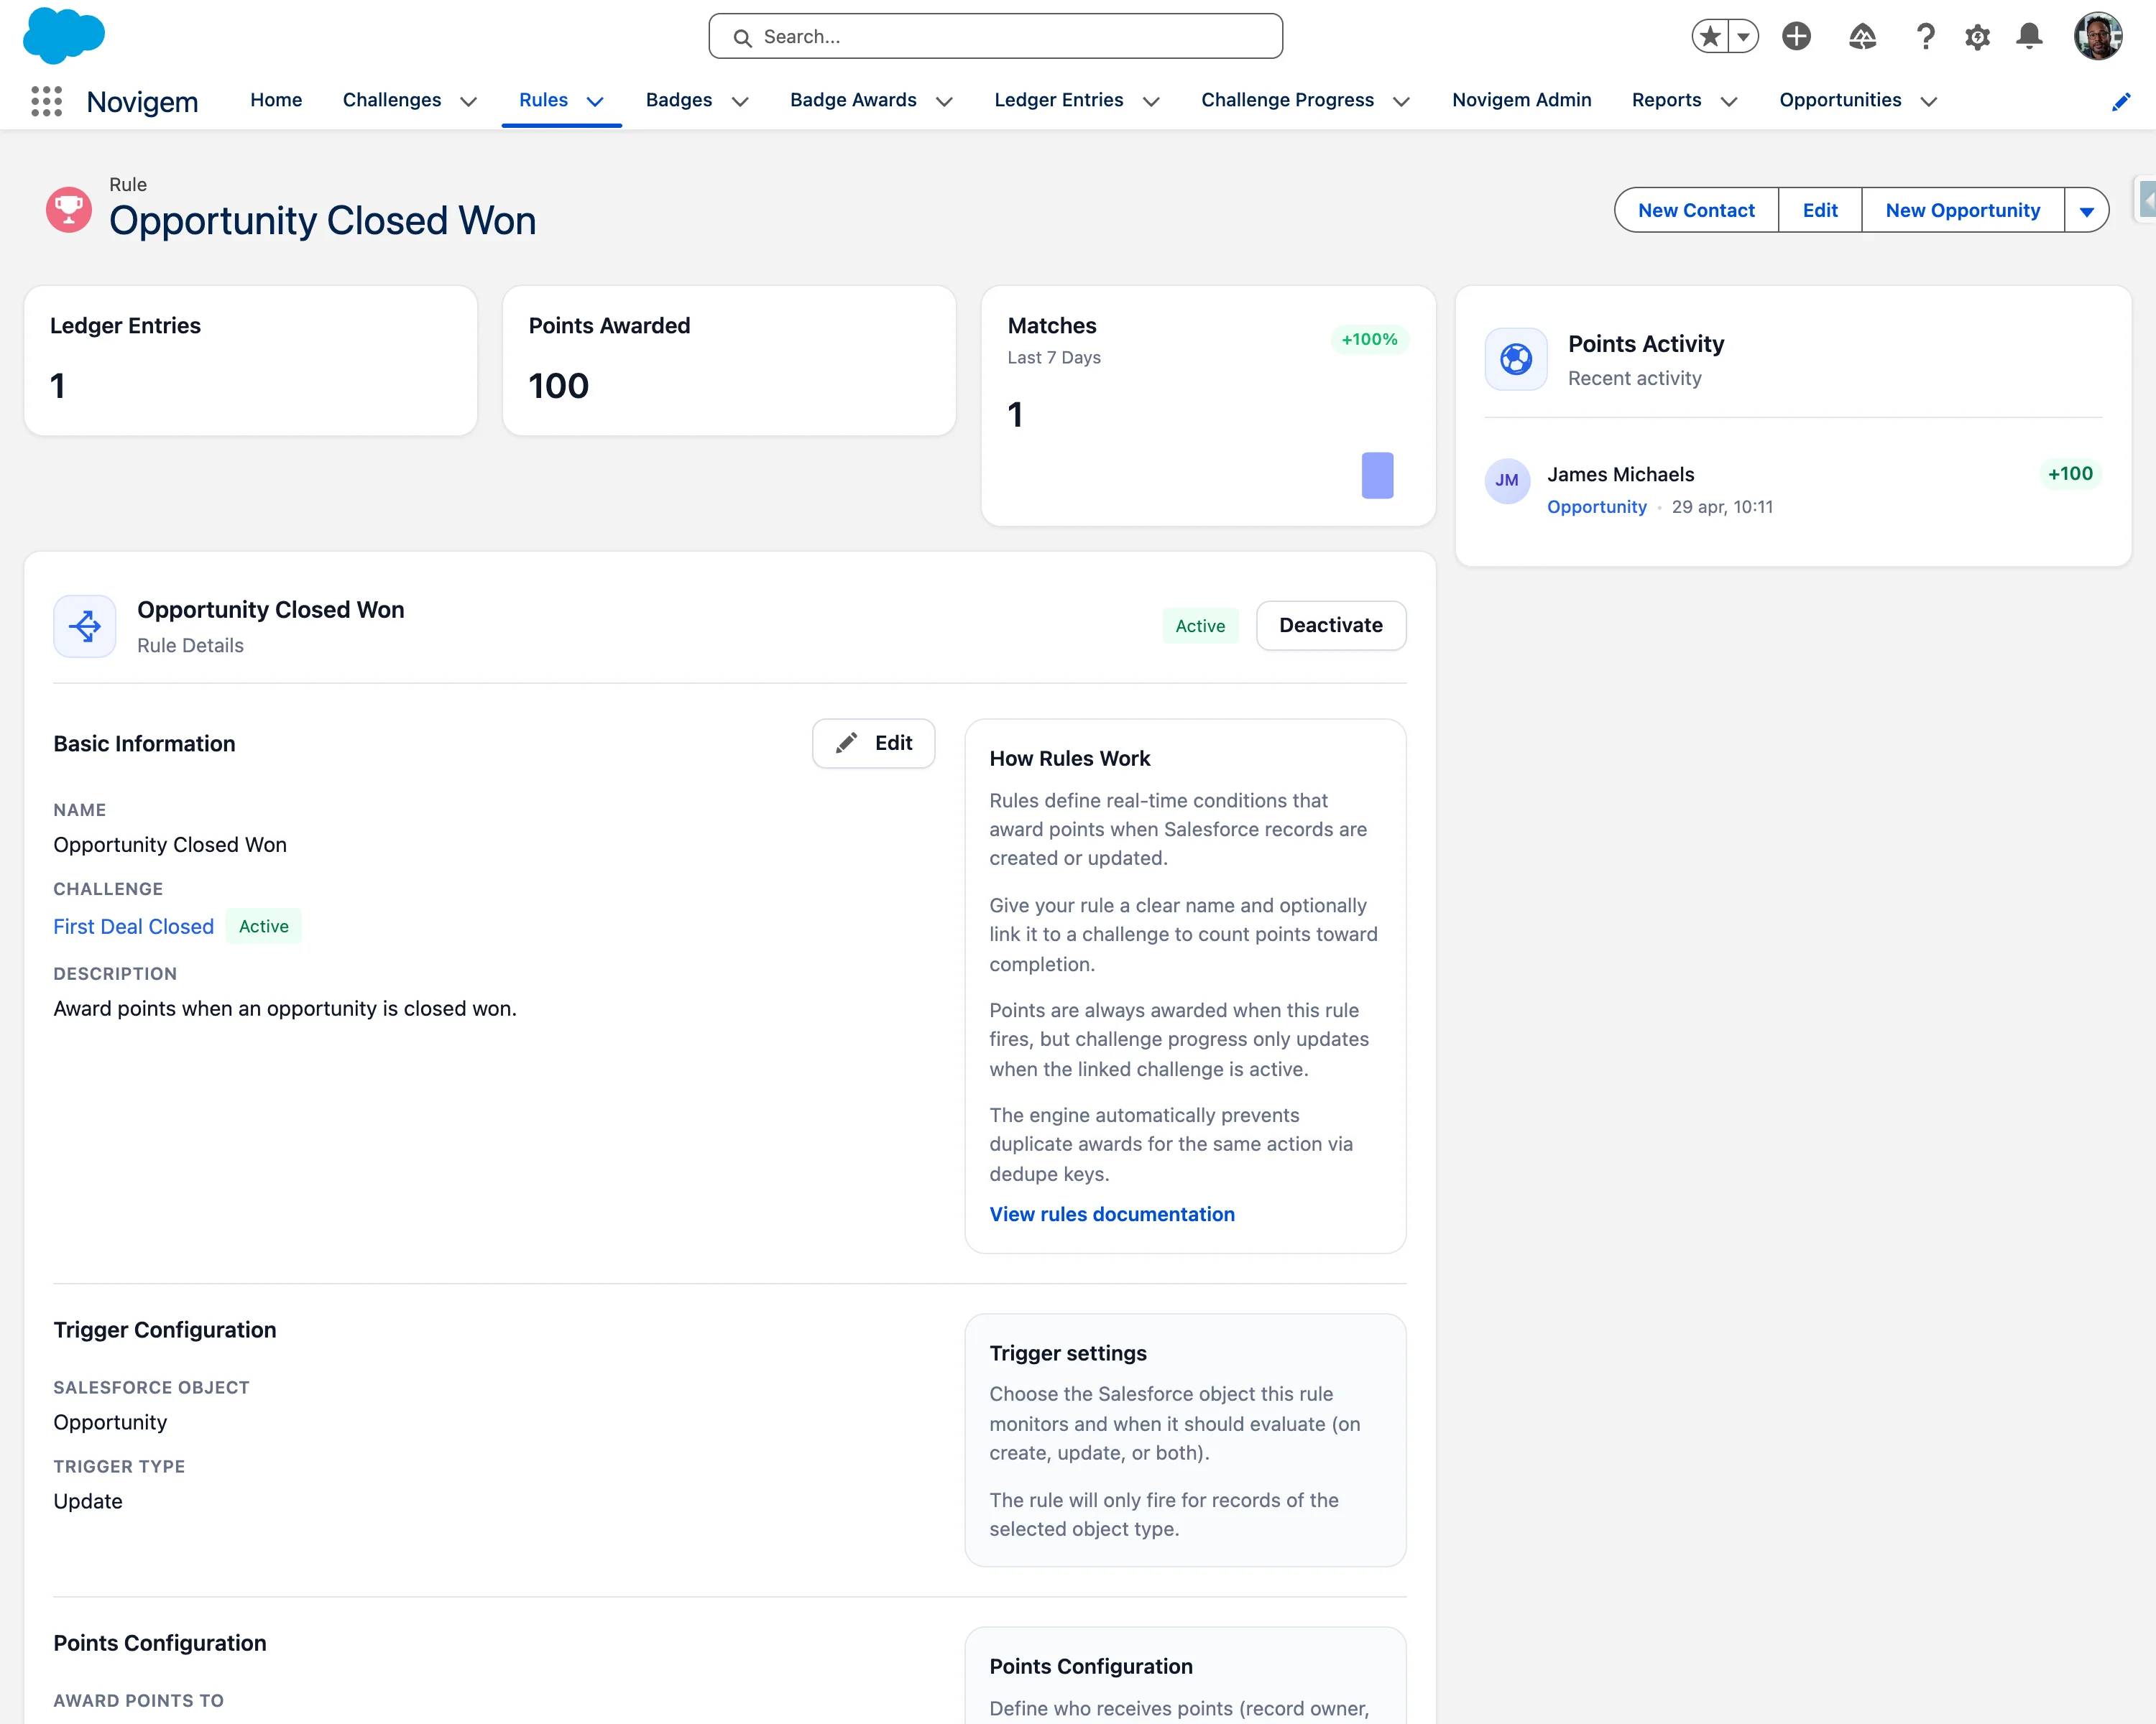Open the Notifications bell icon

coord(2029,37)
